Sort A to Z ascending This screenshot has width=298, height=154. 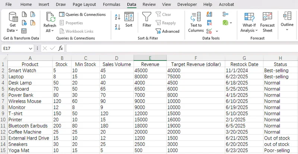click(x=118, y=17)
